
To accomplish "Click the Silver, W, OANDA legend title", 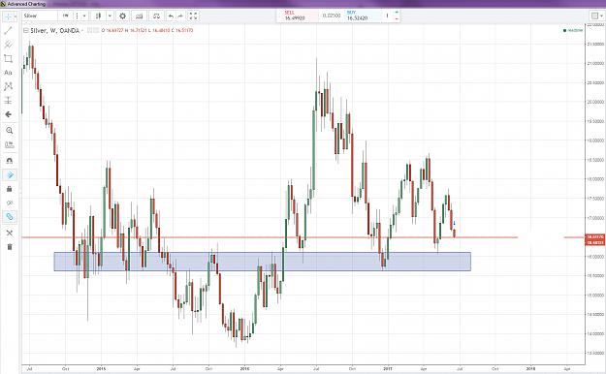I will tap(54, 30).
